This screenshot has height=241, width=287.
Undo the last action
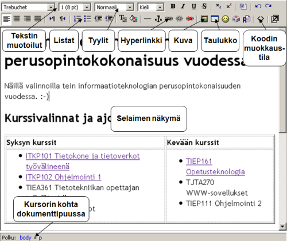click(x=258, y=6)
